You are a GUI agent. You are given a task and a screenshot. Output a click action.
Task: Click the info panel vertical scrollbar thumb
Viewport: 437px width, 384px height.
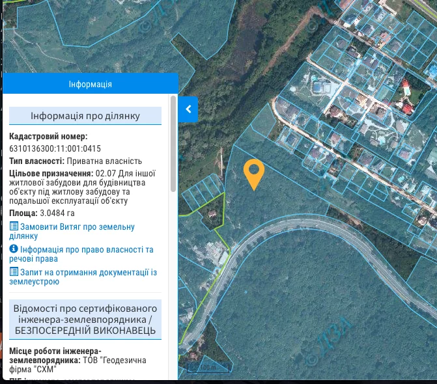click(173, 144)
